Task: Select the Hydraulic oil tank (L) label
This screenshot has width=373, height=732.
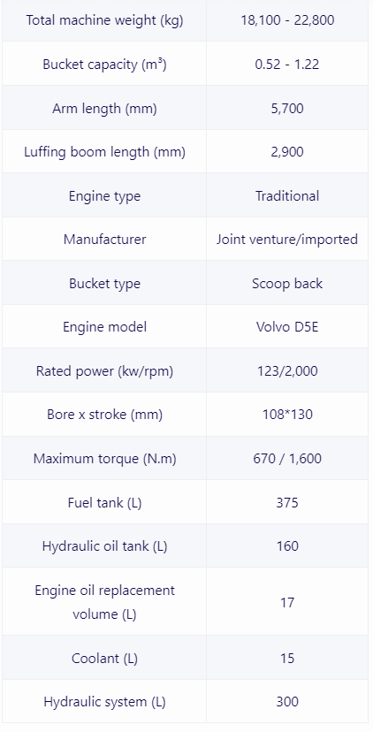Action: pos(104,545)
